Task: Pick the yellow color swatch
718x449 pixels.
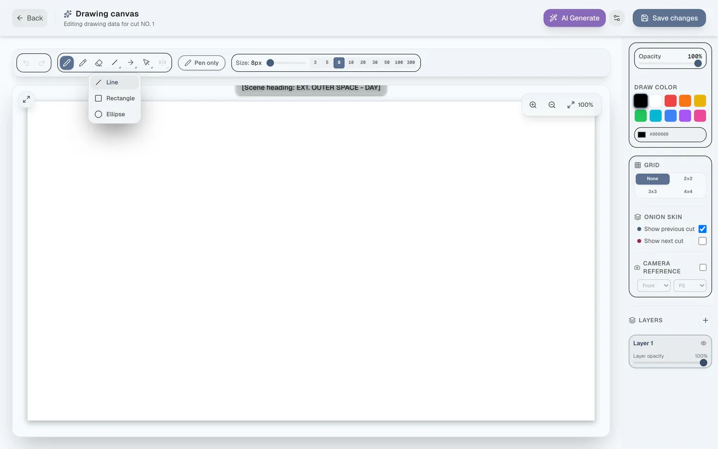Action: click(700, 101)
